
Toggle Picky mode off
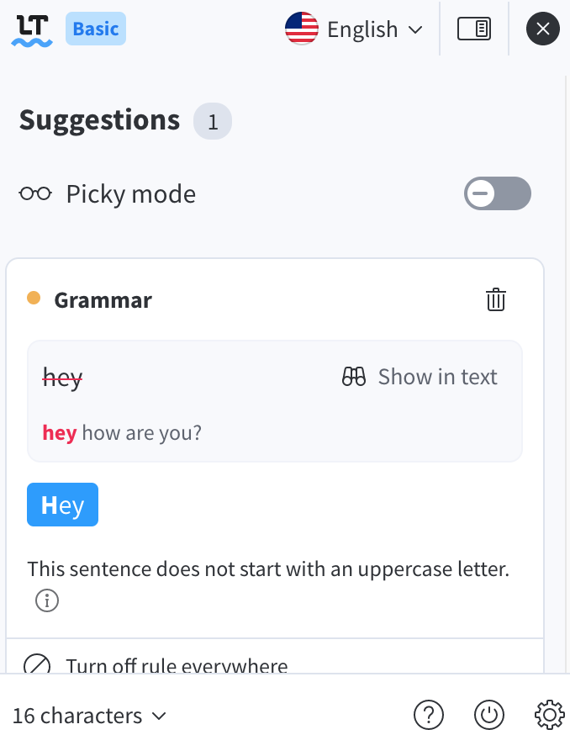[x=497, y=193]
